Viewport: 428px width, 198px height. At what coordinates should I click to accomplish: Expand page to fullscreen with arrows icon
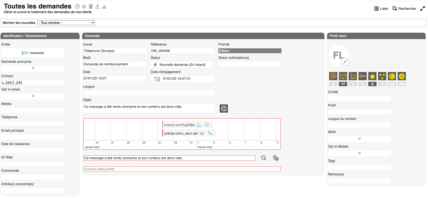[423, 9]
